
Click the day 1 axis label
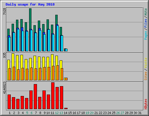[10, 113]
